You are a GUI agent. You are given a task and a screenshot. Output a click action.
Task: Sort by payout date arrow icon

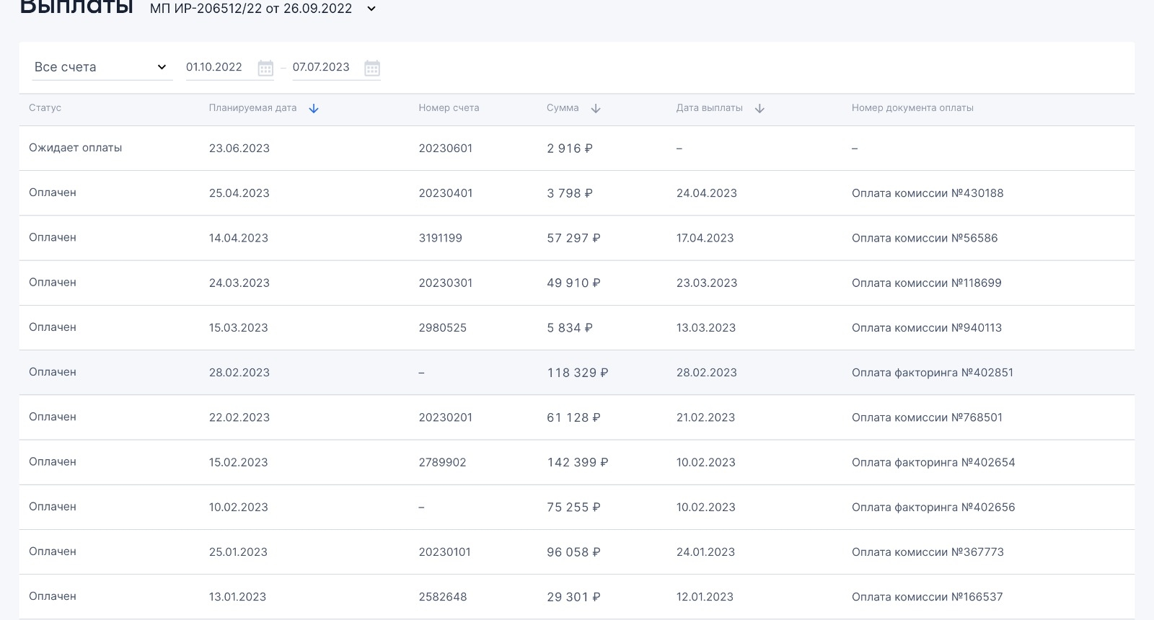[x=759, y=109]
